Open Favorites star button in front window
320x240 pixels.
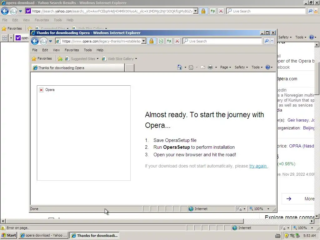coord(42,58)
